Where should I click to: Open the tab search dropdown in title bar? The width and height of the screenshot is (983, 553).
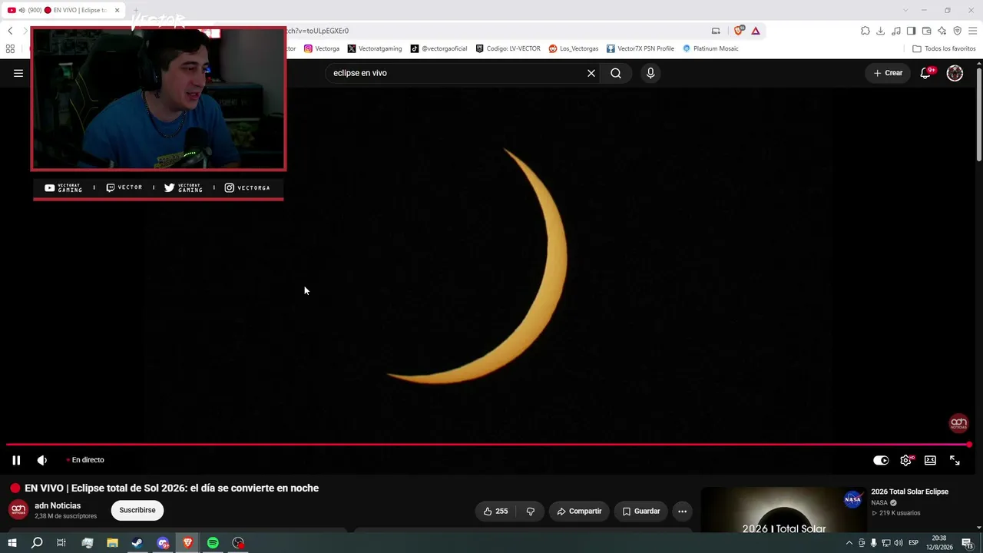(905, 10)
